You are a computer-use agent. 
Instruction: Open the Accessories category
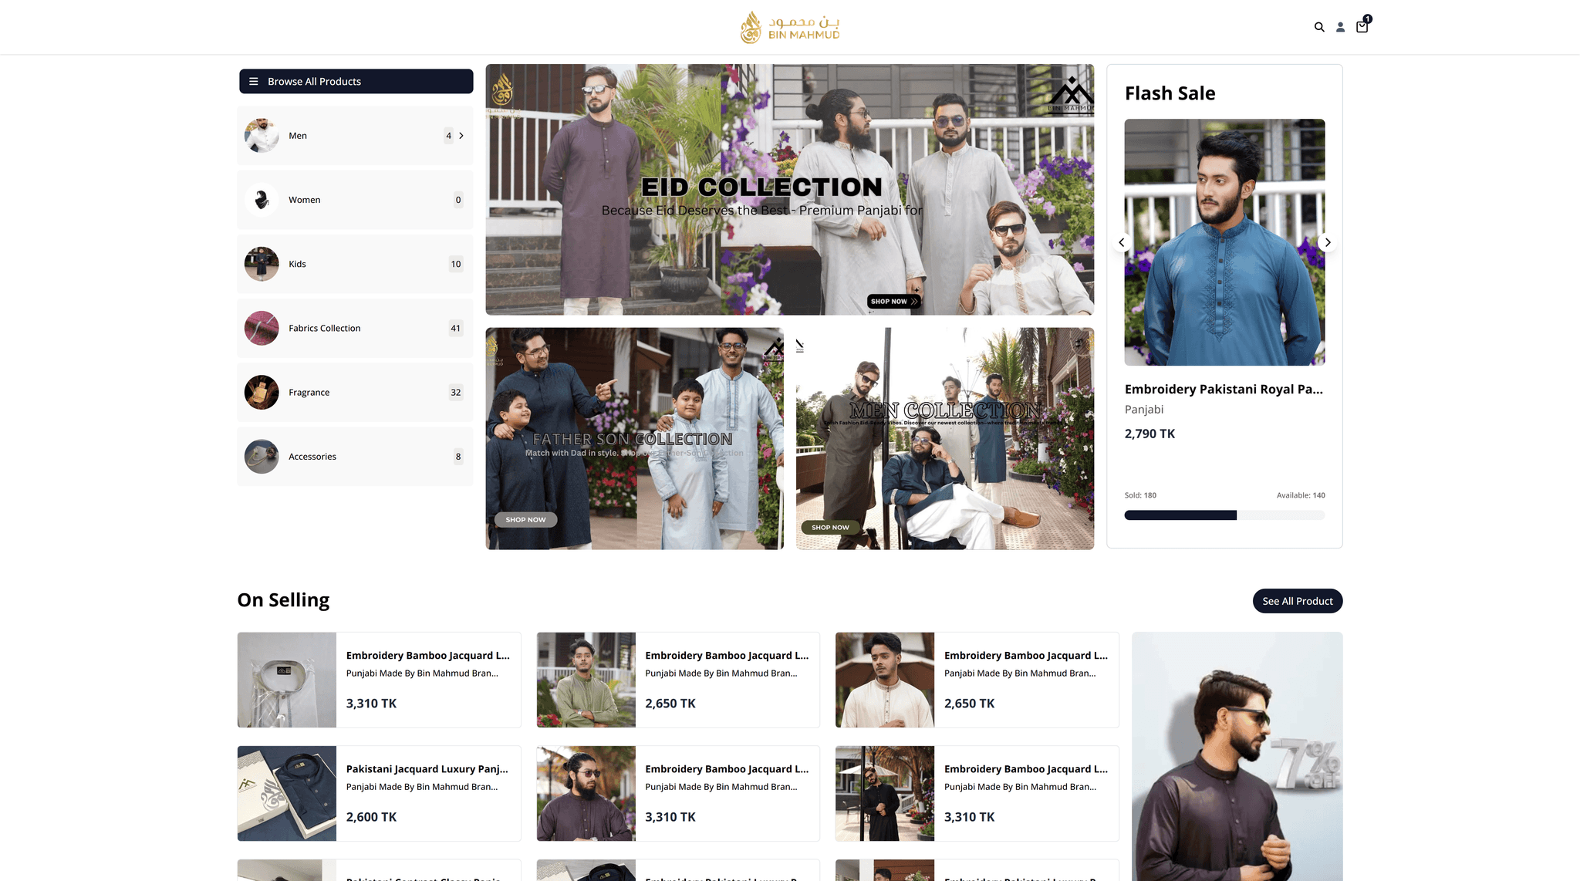[355, 456]
